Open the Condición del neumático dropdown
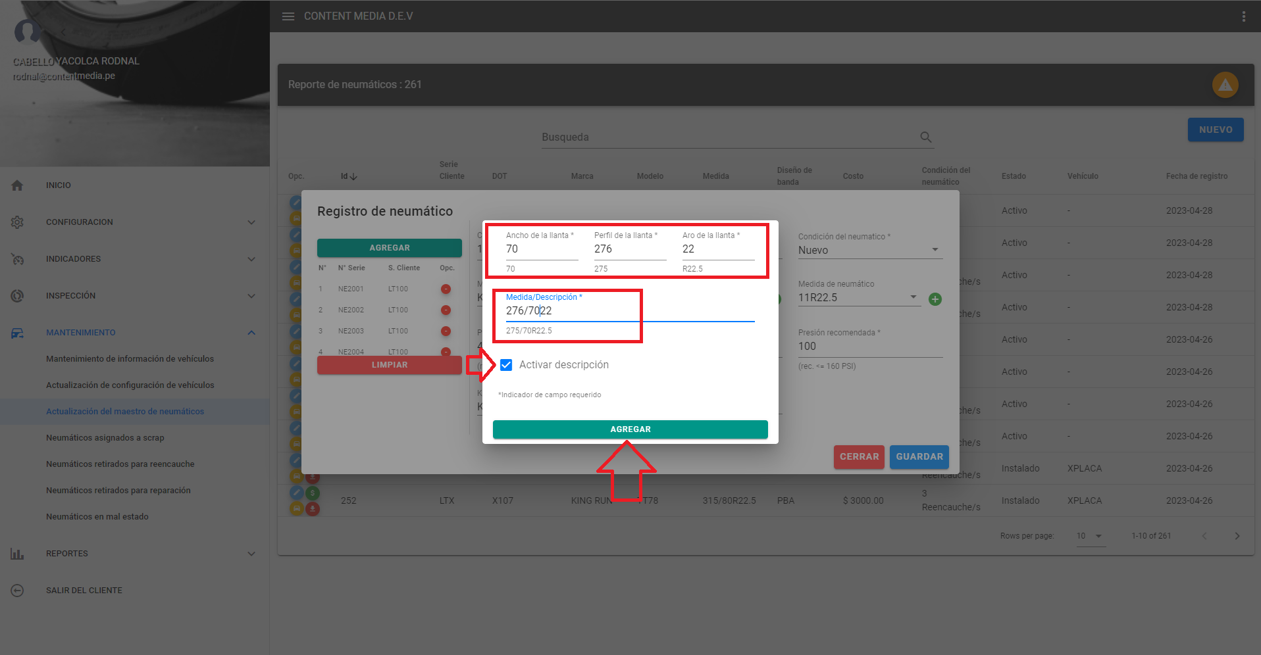1261x655 pixels. [869, 251]
